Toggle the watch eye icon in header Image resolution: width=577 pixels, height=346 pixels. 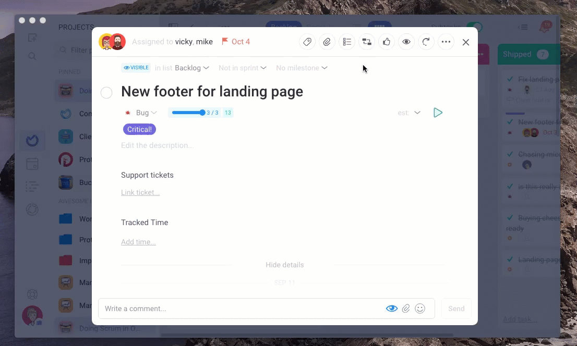(x=406, y=42)
